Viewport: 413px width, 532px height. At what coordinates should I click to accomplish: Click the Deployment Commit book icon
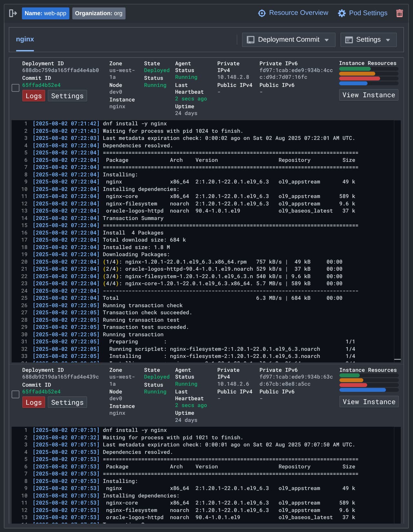click(x=250, y=40)
